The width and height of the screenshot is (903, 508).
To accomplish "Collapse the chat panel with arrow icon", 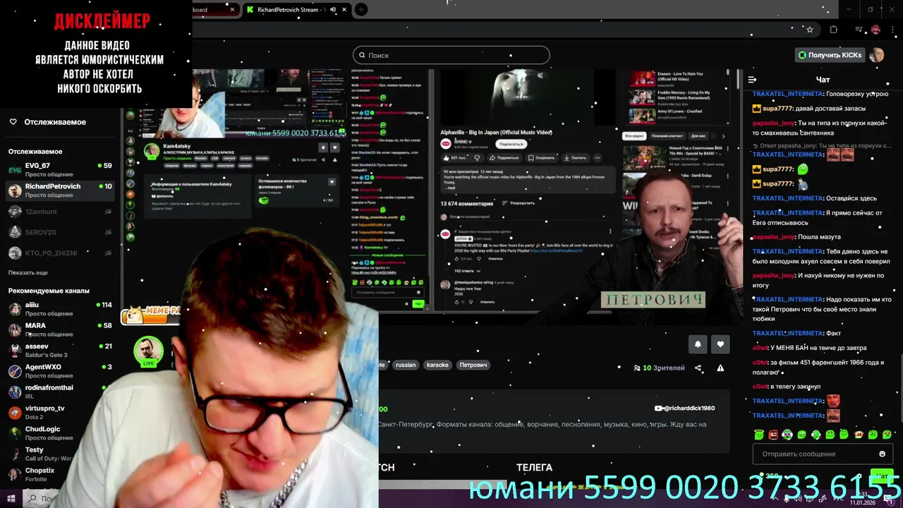I will (x=752, y=80).
